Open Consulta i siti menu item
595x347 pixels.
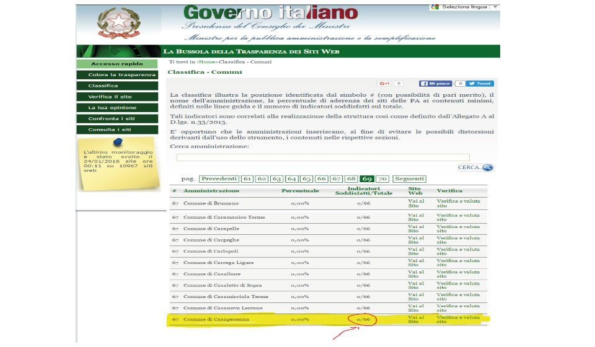coord(117,130)
